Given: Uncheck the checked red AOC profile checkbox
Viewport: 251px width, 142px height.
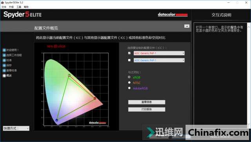Looking at the screenshot, I should point(129,53).
